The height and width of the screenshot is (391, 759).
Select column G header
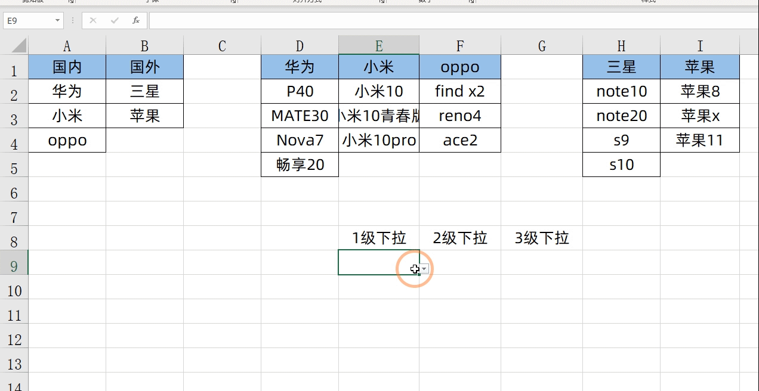coord(542,45)
